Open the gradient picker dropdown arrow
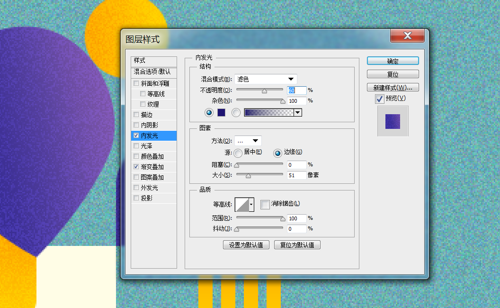 tap(298, 112)
